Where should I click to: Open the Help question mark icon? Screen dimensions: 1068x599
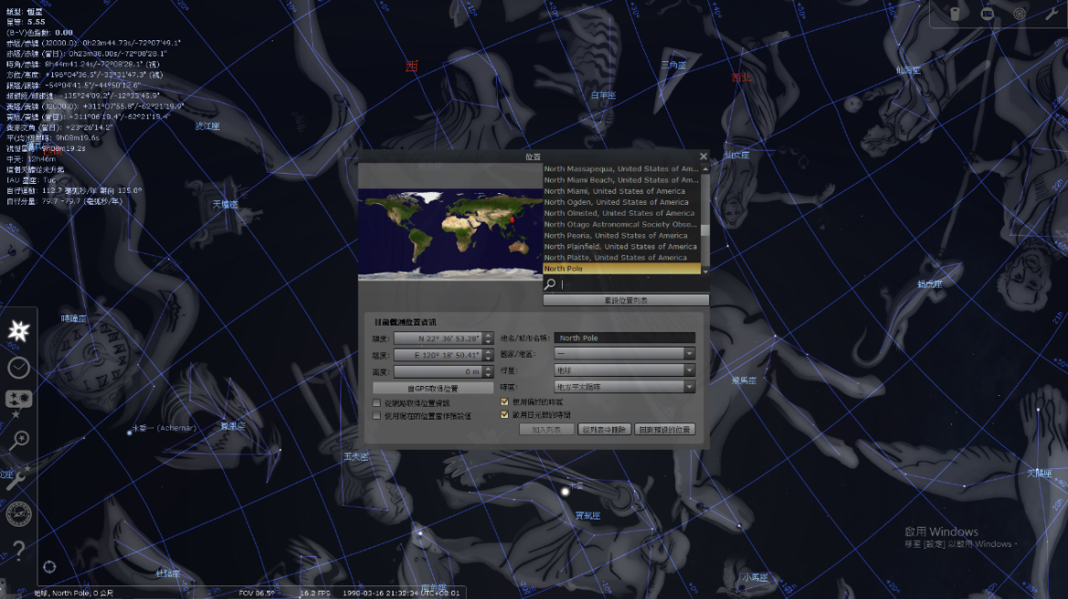coord(18,549)
